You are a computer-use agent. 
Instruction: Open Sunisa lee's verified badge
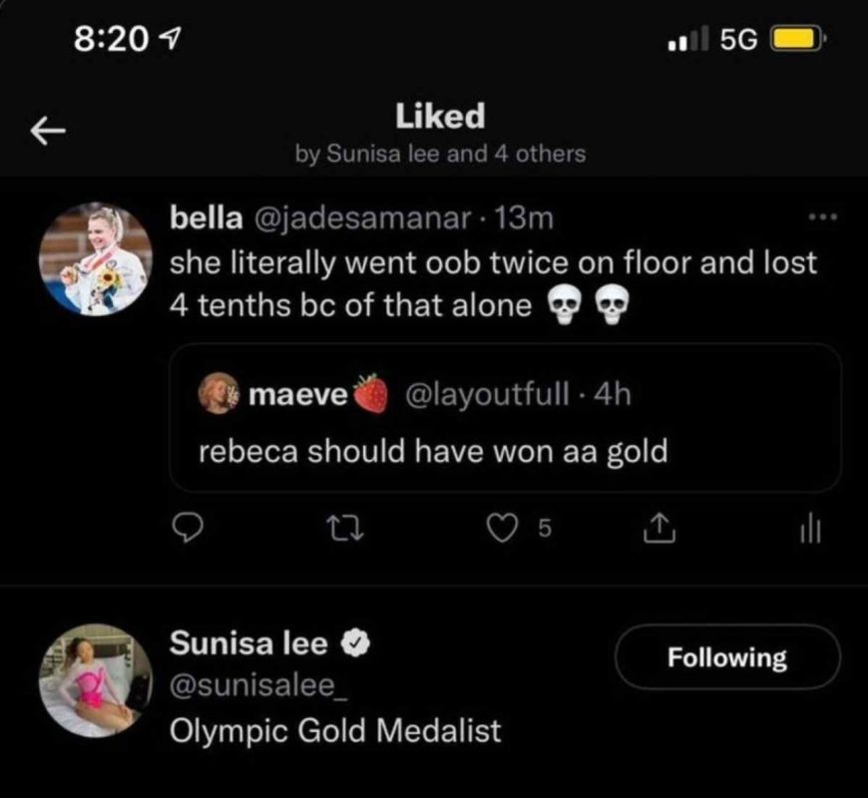tap(357, 644)
